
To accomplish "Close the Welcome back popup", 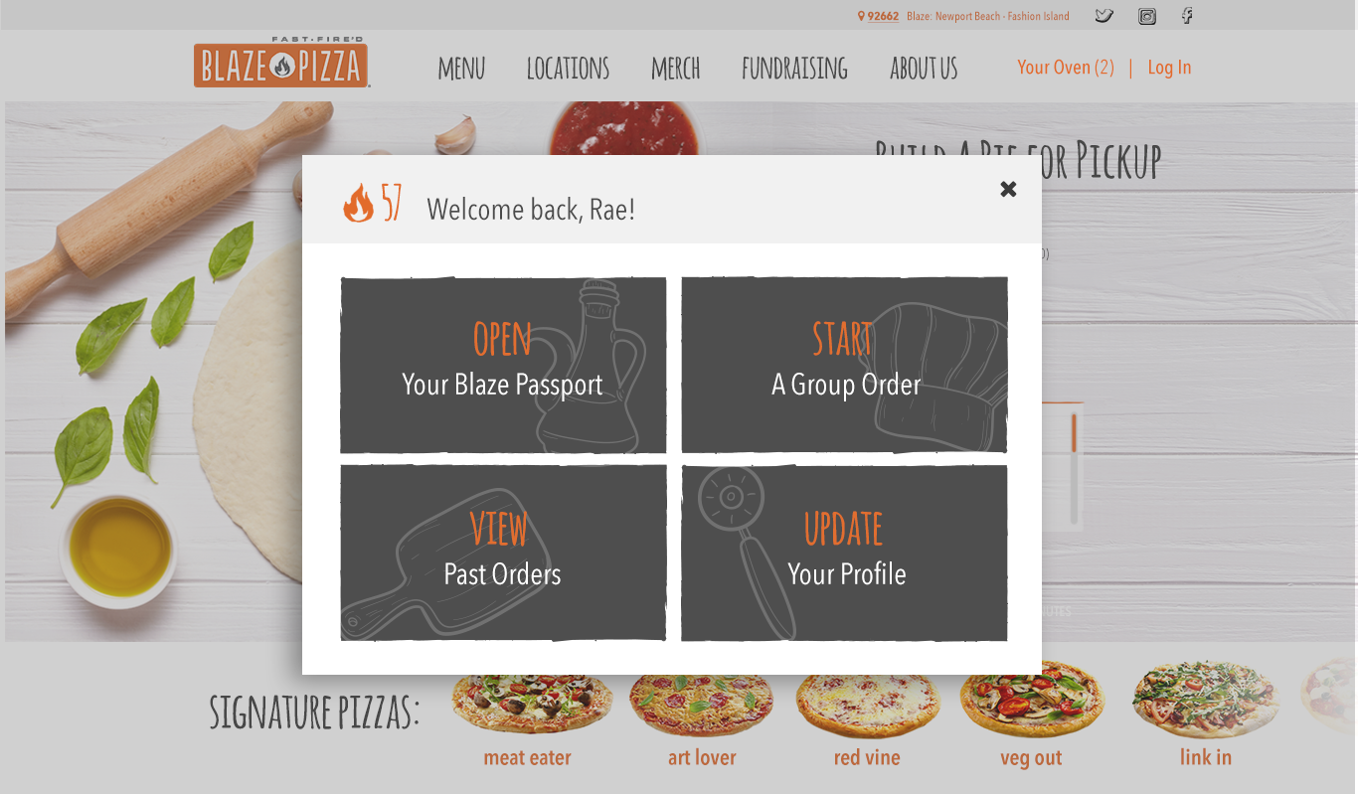I will [1008, 189].
